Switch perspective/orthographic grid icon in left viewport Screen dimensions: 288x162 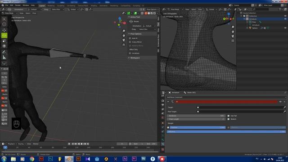124,45
